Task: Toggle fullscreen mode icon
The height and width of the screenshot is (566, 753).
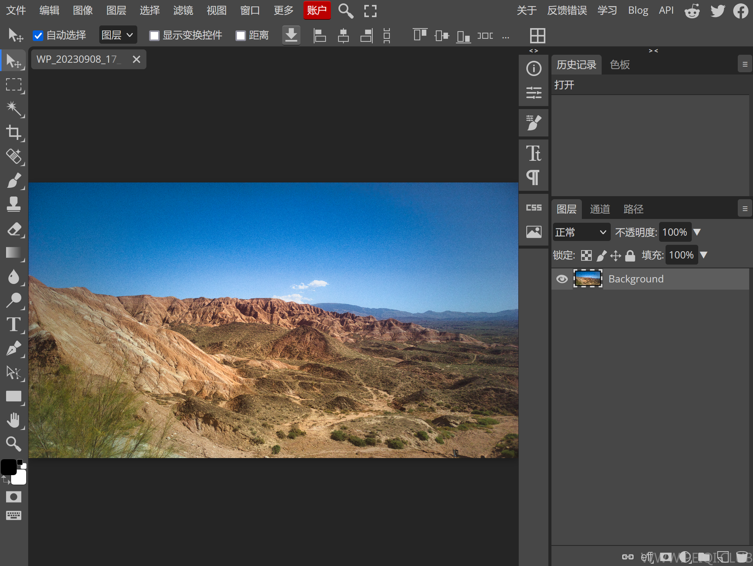Action: tap(370, 11)
